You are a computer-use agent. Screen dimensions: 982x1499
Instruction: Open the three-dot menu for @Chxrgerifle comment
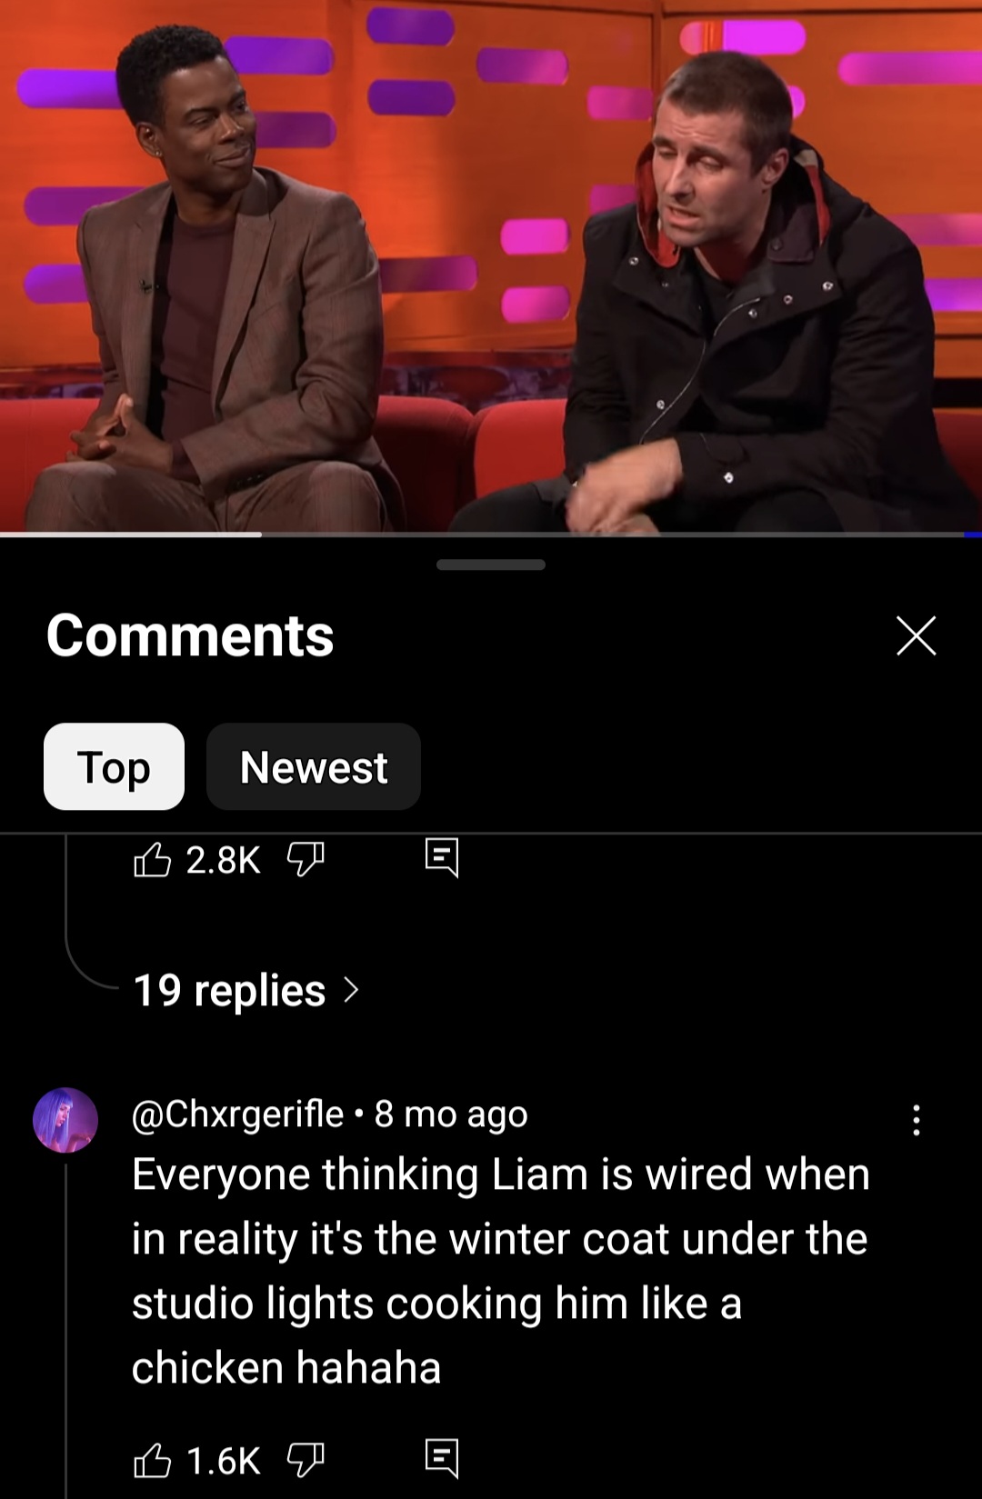(917, 1120)
